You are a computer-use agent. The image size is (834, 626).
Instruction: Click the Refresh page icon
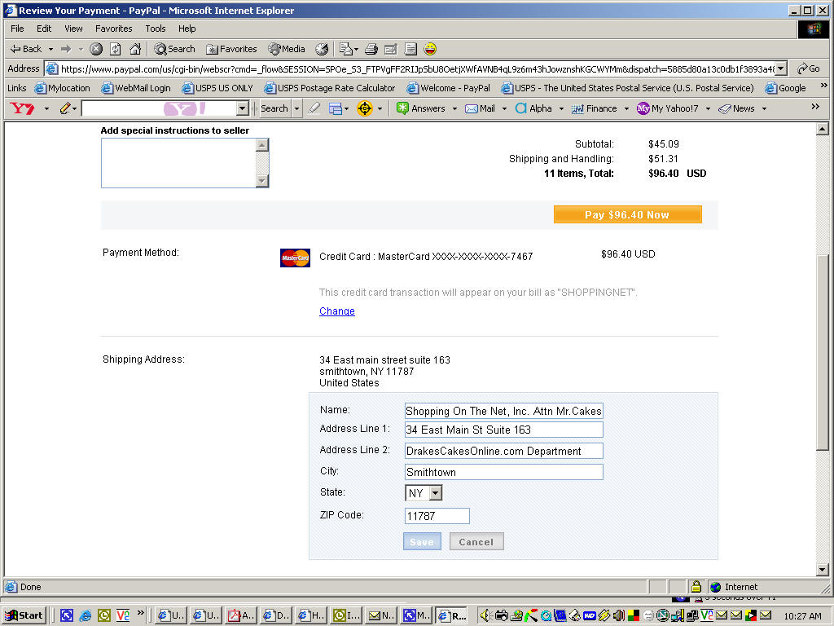click(x=116, y=49)
